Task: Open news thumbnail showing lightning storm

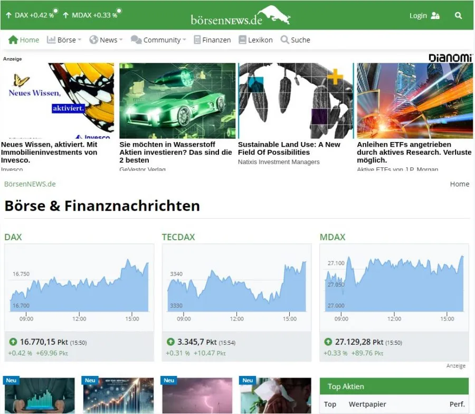Action: click(197, 396)
